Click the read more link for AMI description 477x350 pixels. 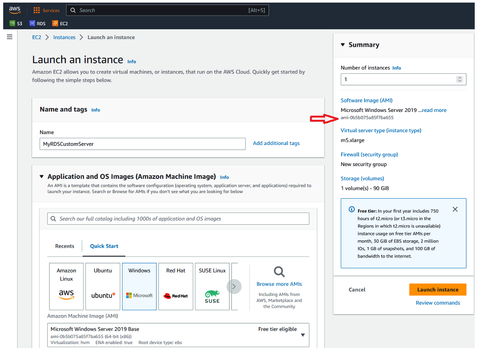[x=434, y=110]
